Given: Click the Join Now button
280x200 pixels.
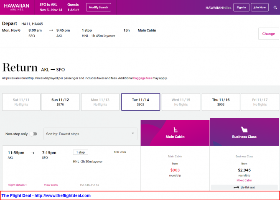Looking at the screenshot, I should [x=260, y=8].
